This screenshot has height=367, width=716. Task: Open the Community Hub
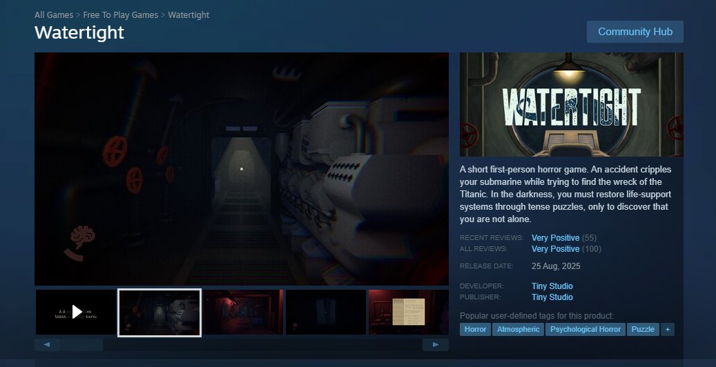(x=635, y=32)
